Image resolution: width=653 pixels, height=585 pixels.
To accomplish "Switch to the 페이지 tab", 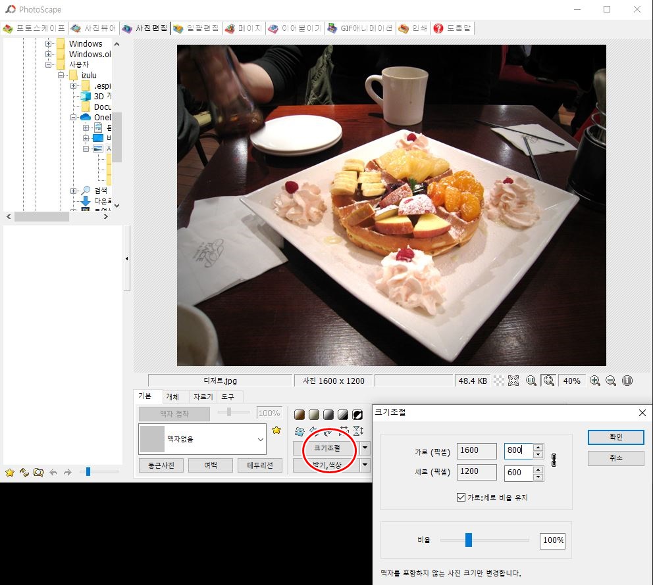I will point(244,28).
